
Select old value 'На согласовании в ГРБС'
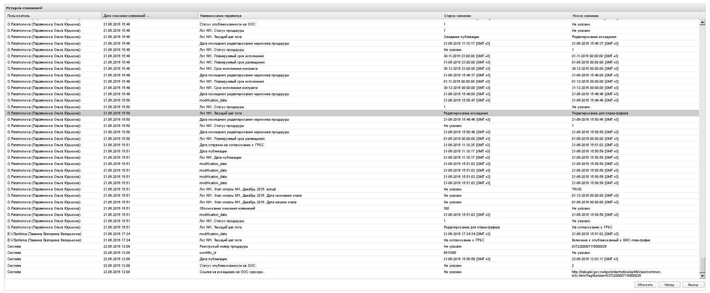click(x=464, y=240)
